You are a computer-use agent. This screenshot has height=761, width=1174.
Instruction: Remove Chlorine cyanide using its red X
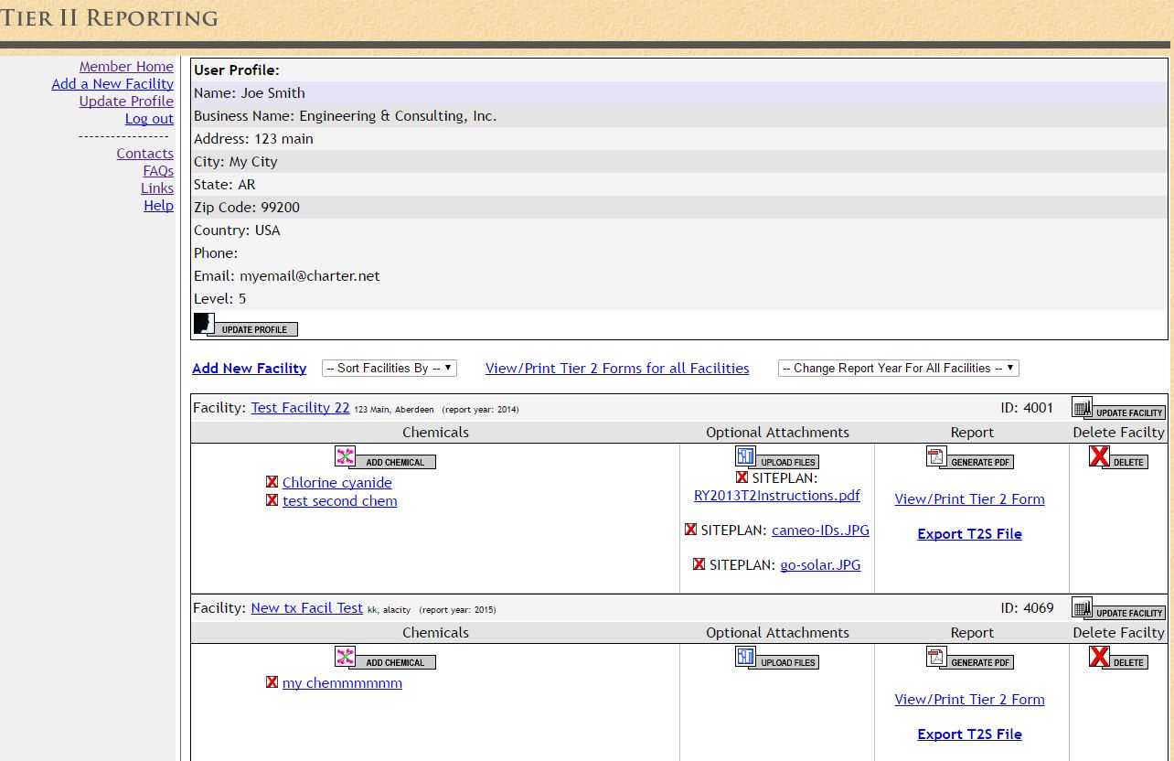click(272, 482)
